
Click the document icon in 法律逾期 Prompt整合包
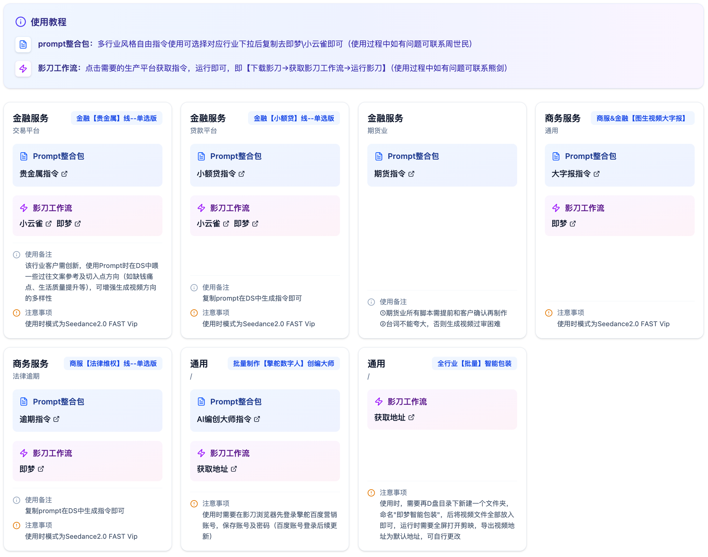24,402
